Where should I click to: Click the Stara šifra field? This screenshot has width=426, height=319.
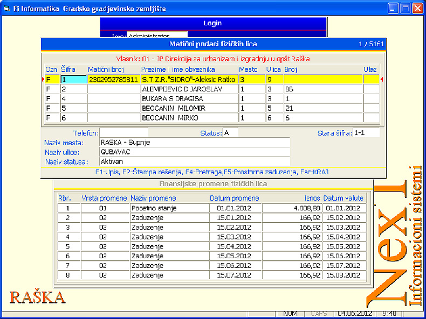click(x=366, y=132)
